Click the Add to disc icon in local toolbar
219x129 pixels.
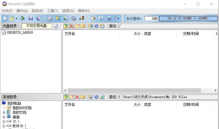coord(91,97)
